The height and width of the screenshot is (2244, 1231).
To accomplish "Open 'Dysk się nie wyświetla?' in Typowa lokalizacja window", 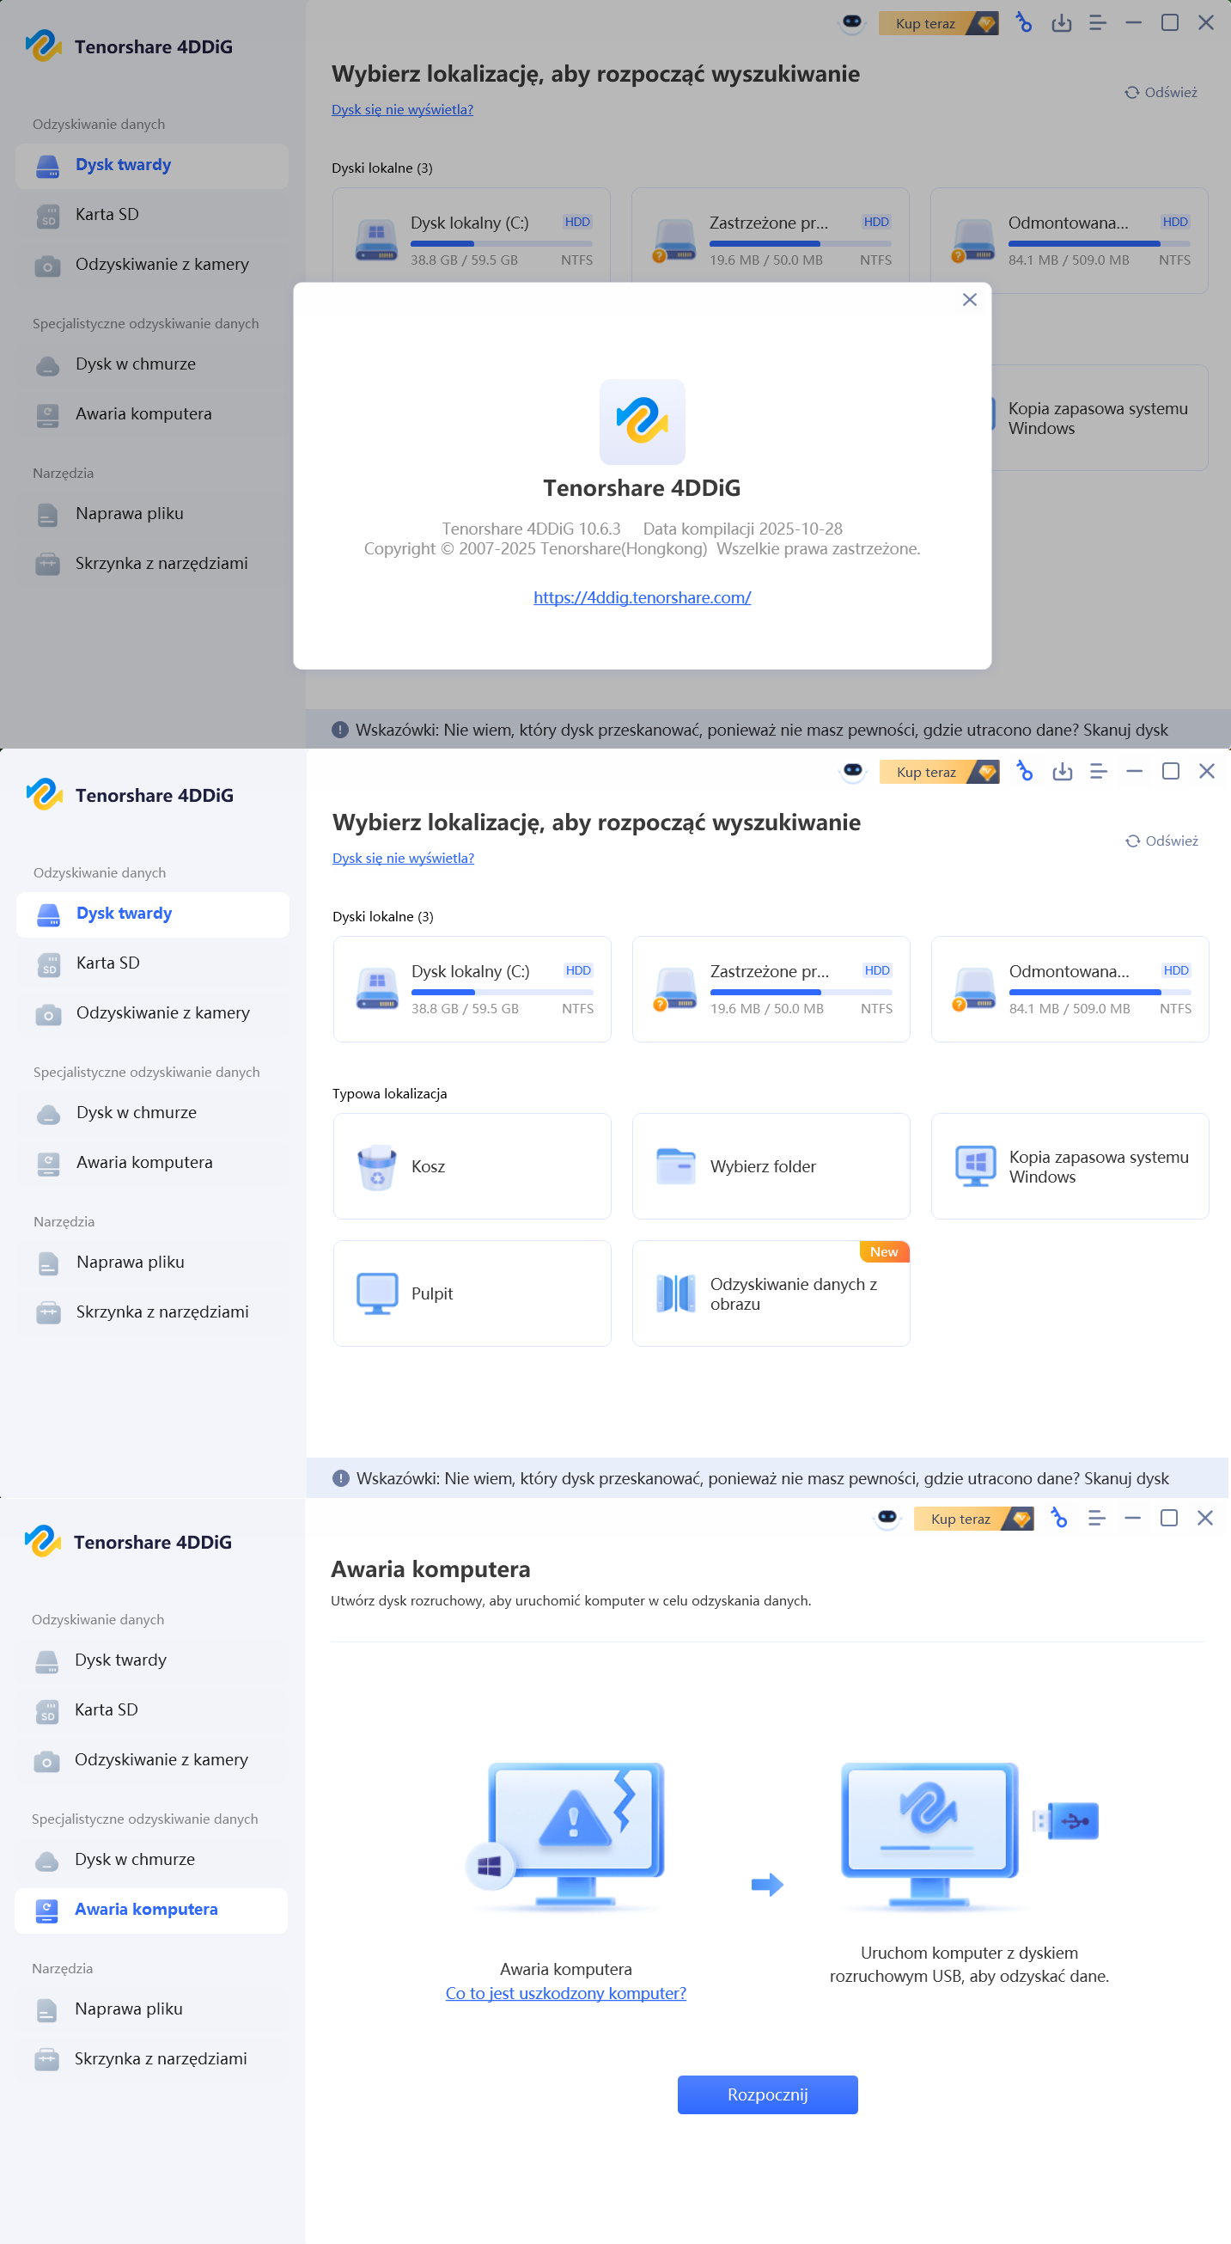I will 403,858.
